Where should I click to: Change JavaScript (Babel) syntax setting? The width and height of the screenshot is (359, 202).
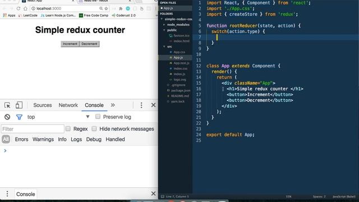(x=344, y=196)
